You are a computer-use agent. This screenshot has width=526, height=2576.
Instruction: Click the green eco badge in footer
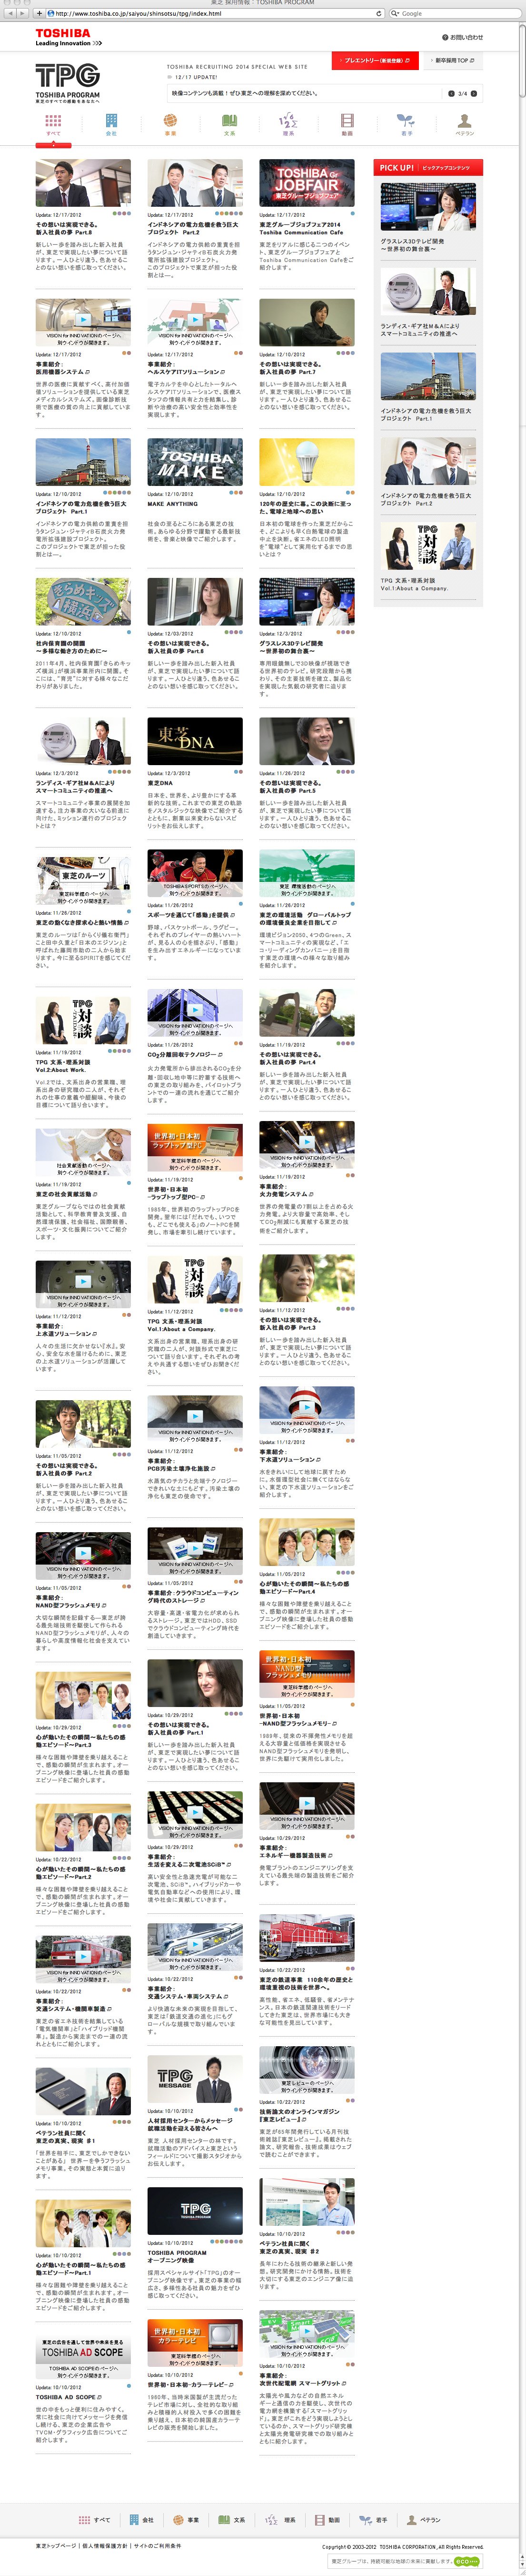coord(466,2561)
